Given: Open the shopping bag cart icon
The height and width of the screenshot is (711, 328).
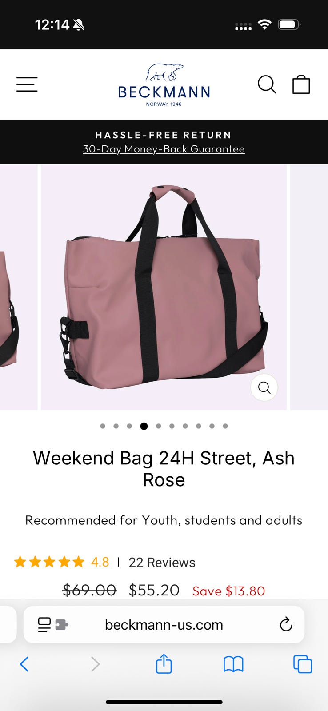Looking at the screenshot, I should 301,84.
